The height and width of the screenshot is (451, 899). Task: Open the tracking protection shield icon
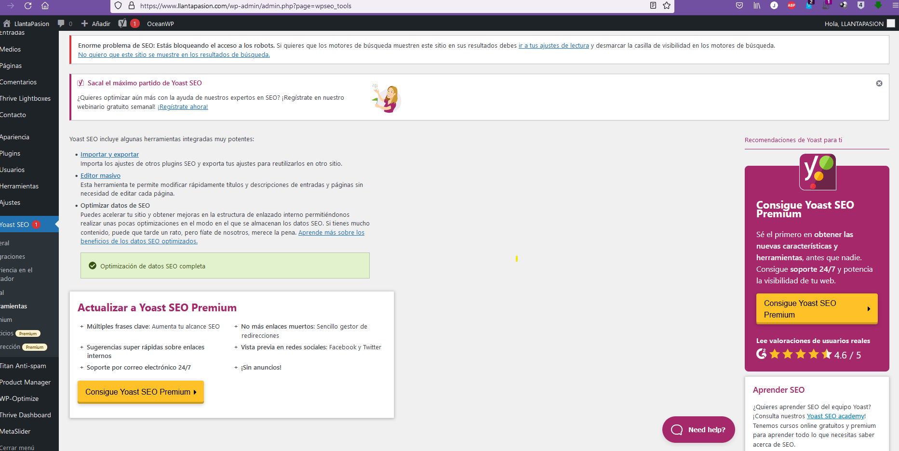pos(118,6)
